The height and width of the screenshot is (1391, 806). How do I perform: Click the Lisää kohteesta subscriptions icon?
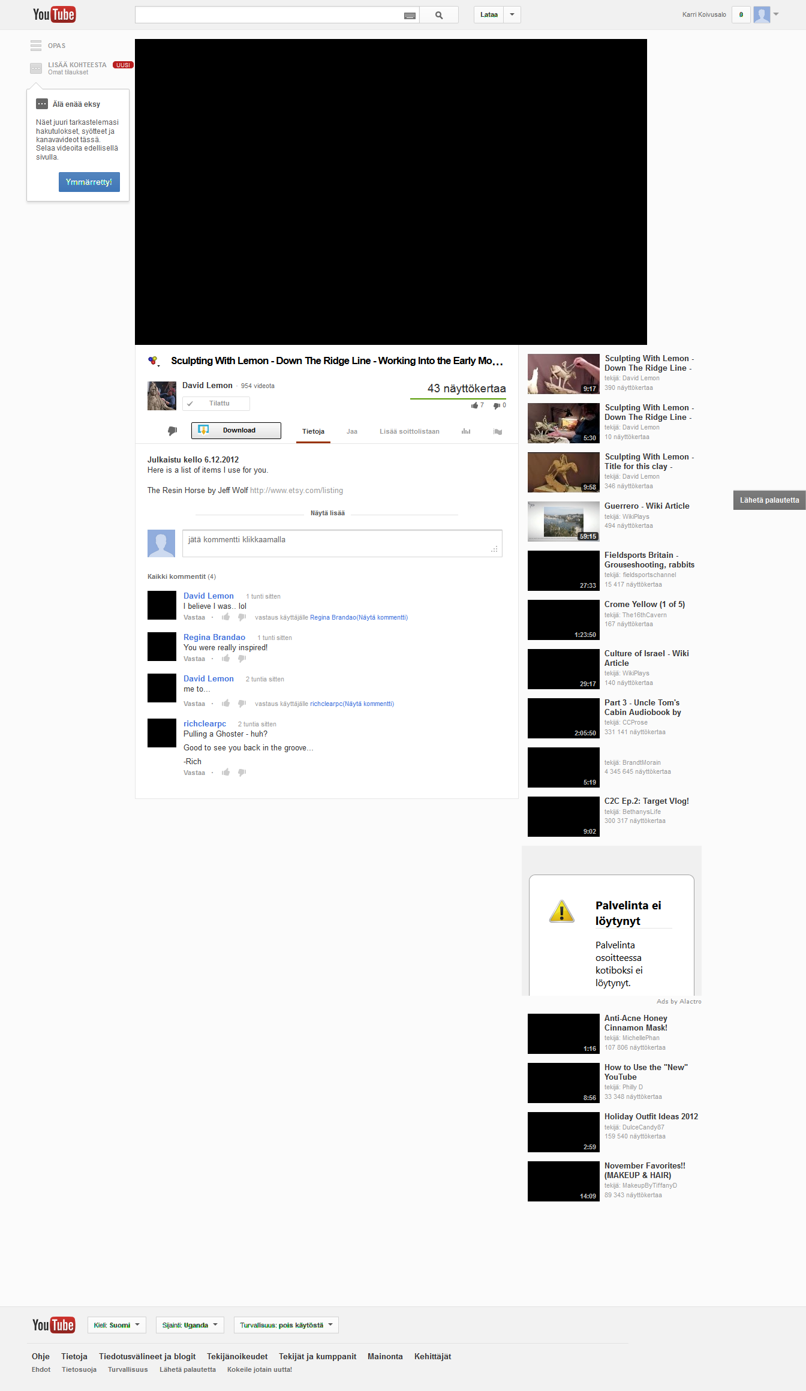[36, 68]
